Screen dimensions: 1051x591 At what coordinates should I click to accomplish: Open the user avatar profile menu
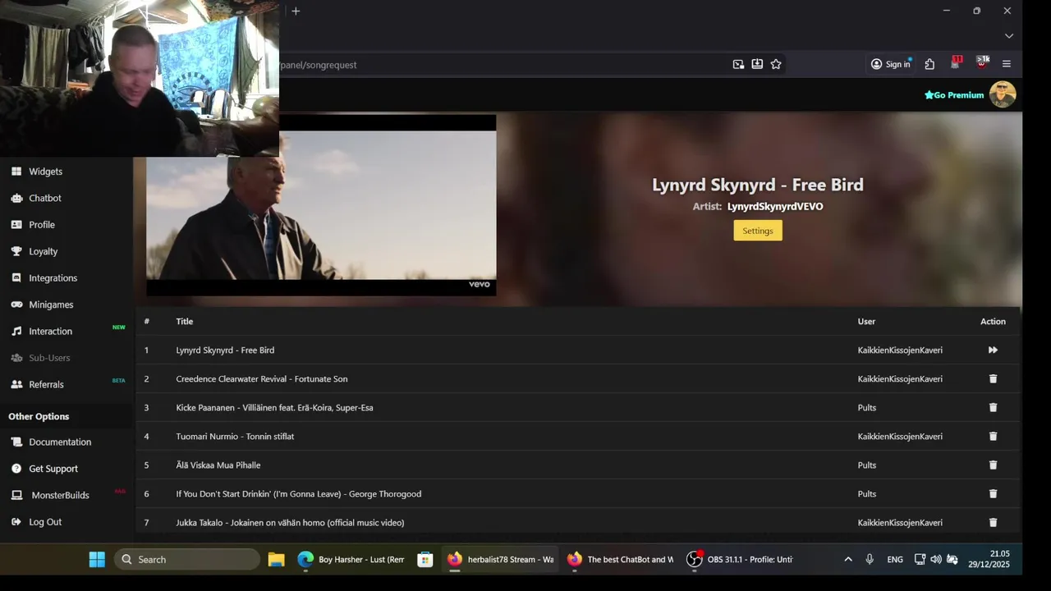pyautogui.click(x=1003, y=94)
